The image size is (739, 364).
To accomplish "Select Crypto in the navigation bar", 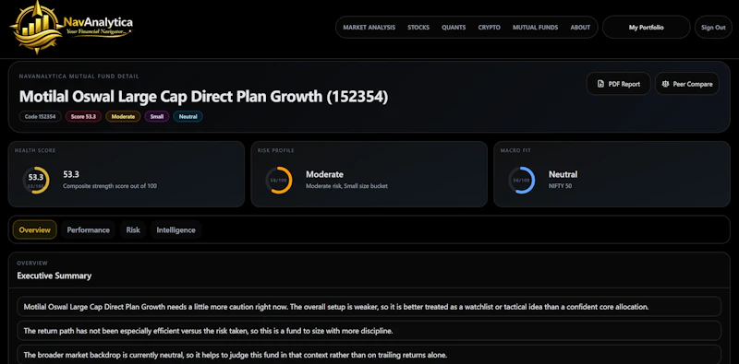I will (x=490, y=28).
